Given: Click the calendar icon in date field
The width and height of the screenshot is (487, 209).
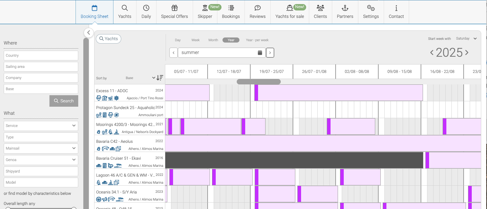Looking at the screenshot, I should pyautogui.click(x=260, y=53).
